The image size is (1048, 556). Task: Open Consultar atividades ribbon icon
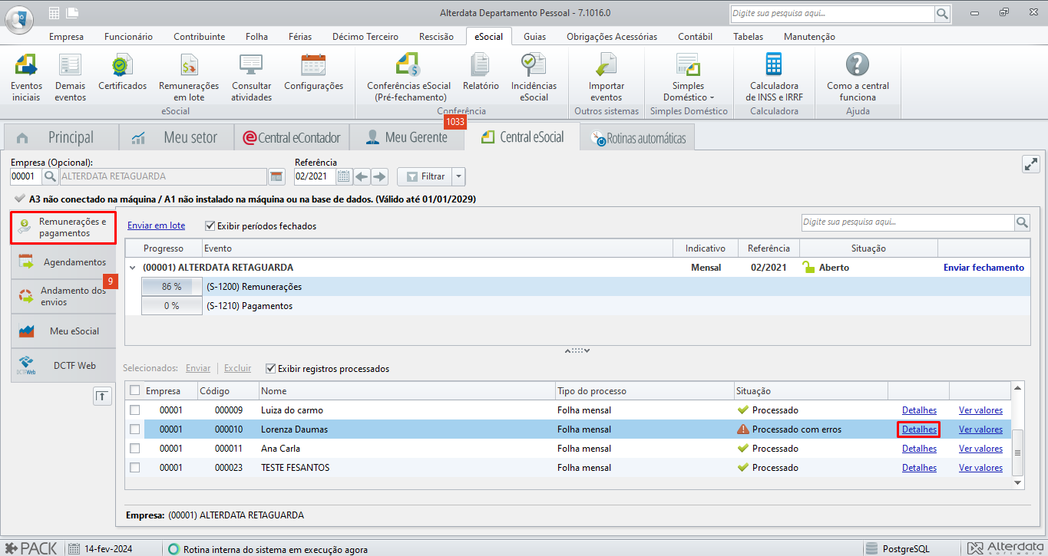tap(251, 77)
